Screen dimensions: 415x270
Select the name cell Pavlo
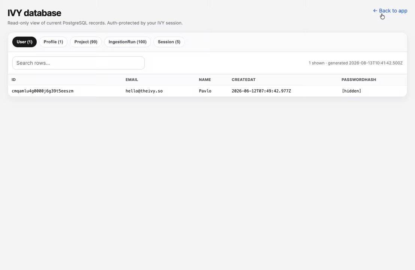[x=205, y=91]
